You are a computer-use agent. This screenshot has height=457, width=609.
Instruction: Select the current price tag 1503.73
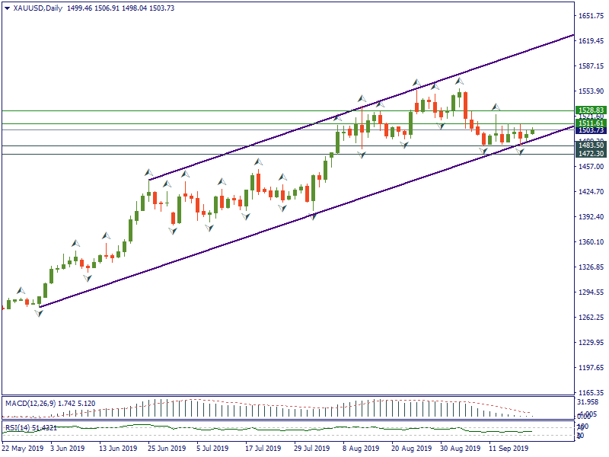pyautogui.click(x=591, y=130)
